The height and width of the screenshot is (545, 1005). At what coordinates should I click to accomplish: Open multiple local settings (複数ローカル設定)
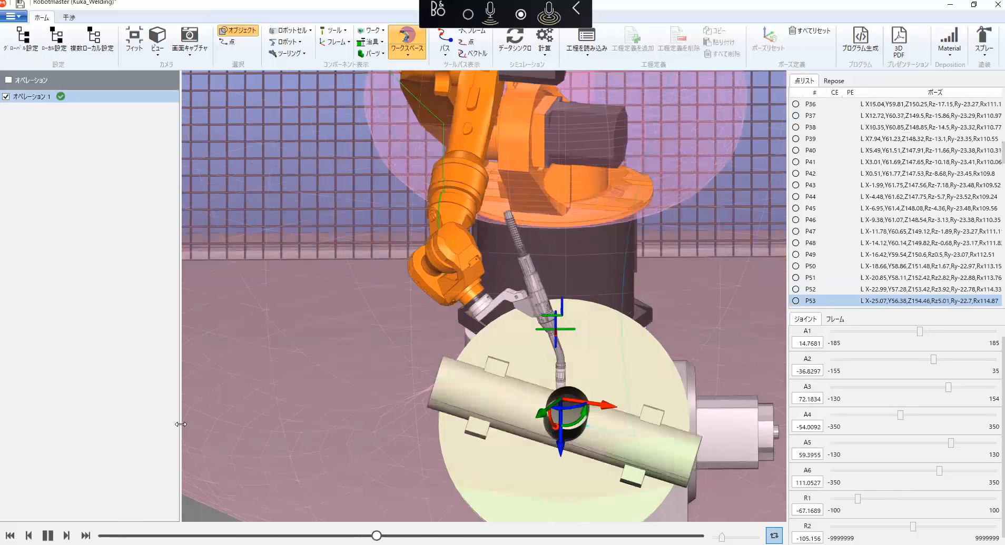point(92,39)
